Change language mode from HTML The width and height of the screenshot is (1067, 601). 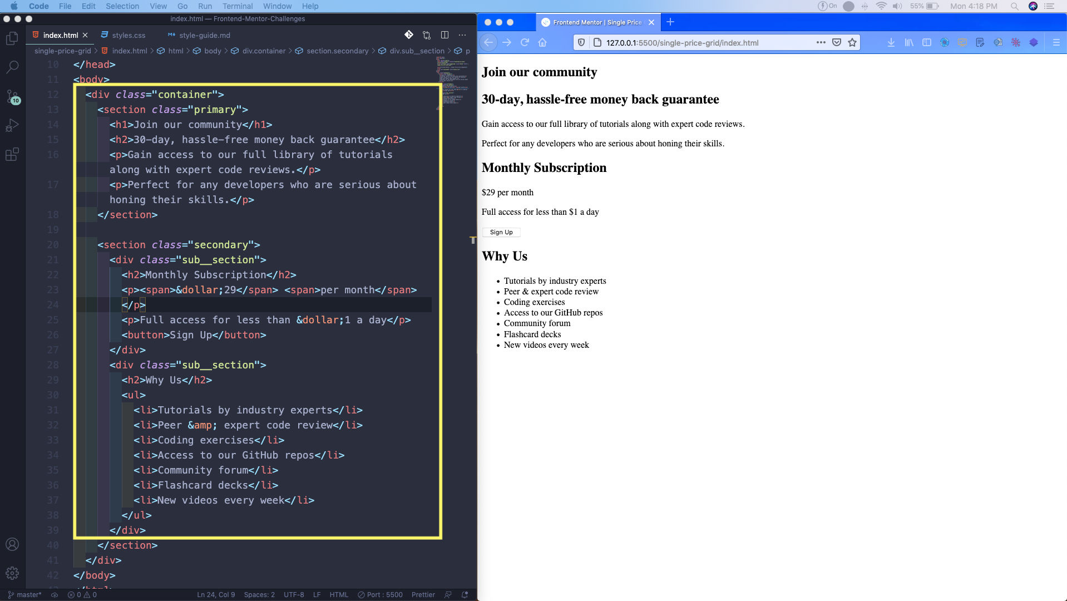(339, 595)
